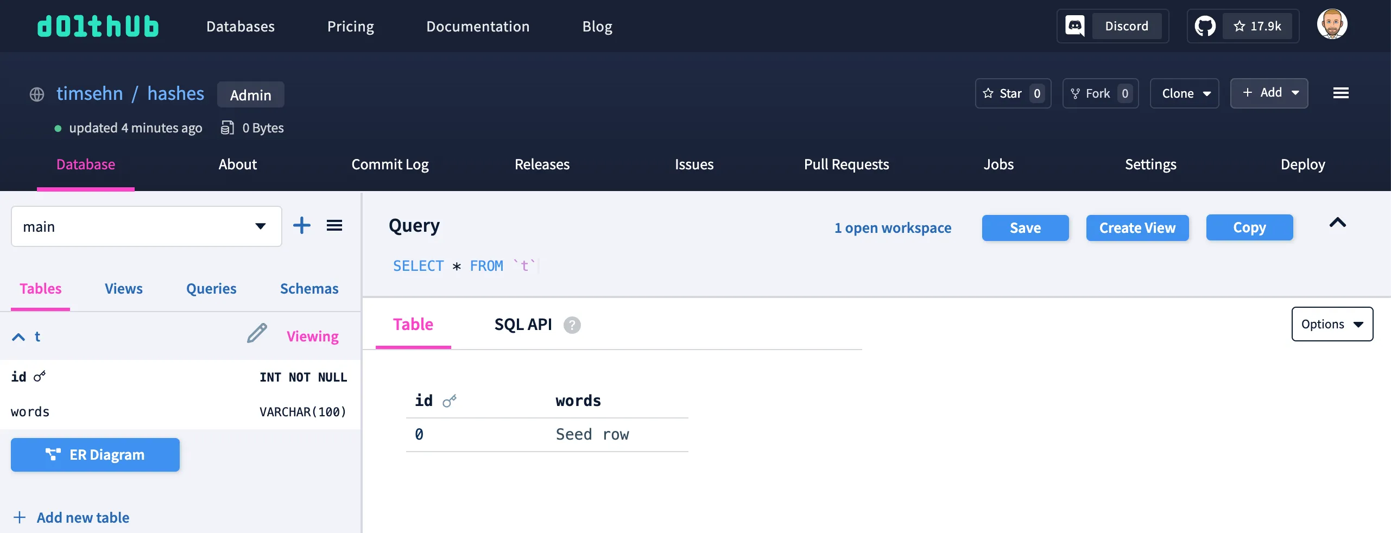Open the Options dropdown

click(x=1332, y=324)
